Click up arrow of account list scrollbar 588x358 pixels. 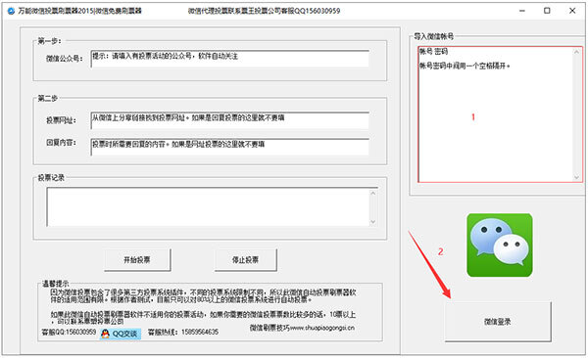577,52
